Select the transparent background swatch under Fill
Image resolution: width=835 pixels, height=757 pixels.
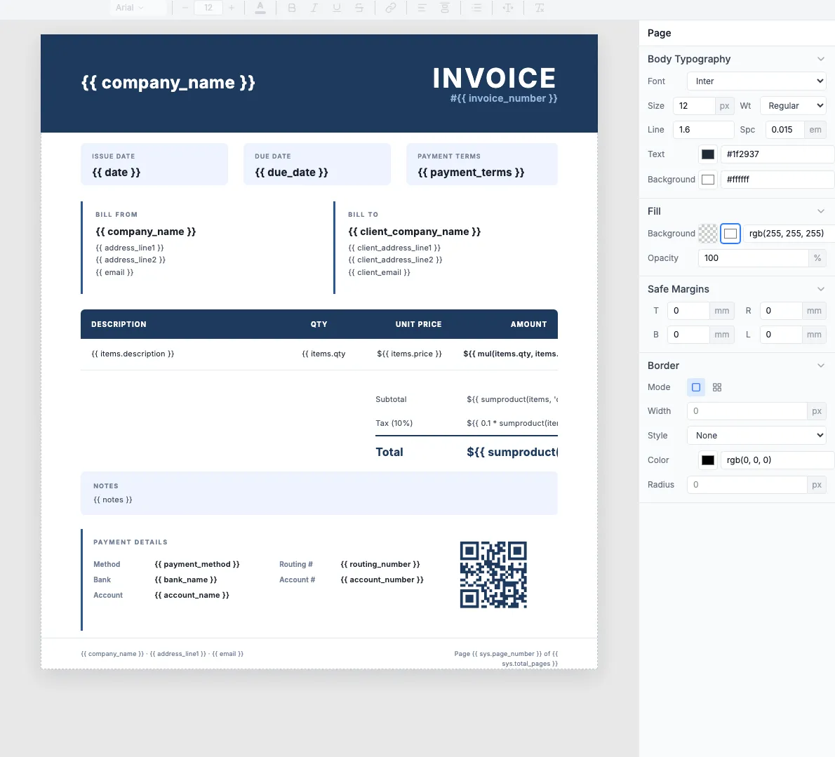tap(708, 233)
